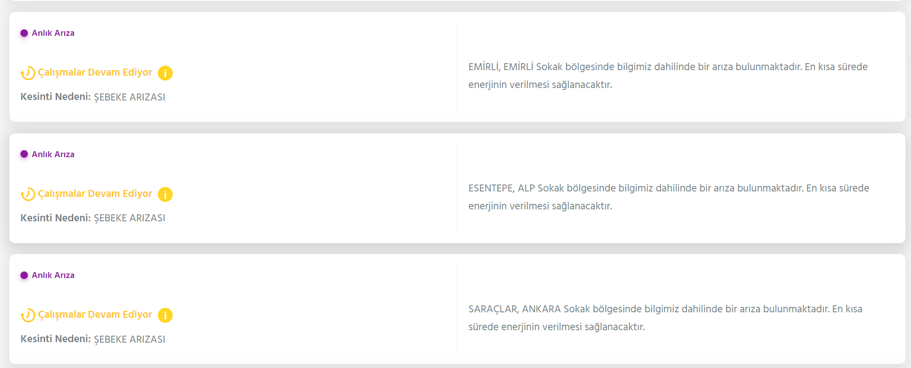Screen dimensions: 911x368
Task: Click Çalışmalar Devam Ediyor in the ESENTEPE card
Action: point(95,194)
